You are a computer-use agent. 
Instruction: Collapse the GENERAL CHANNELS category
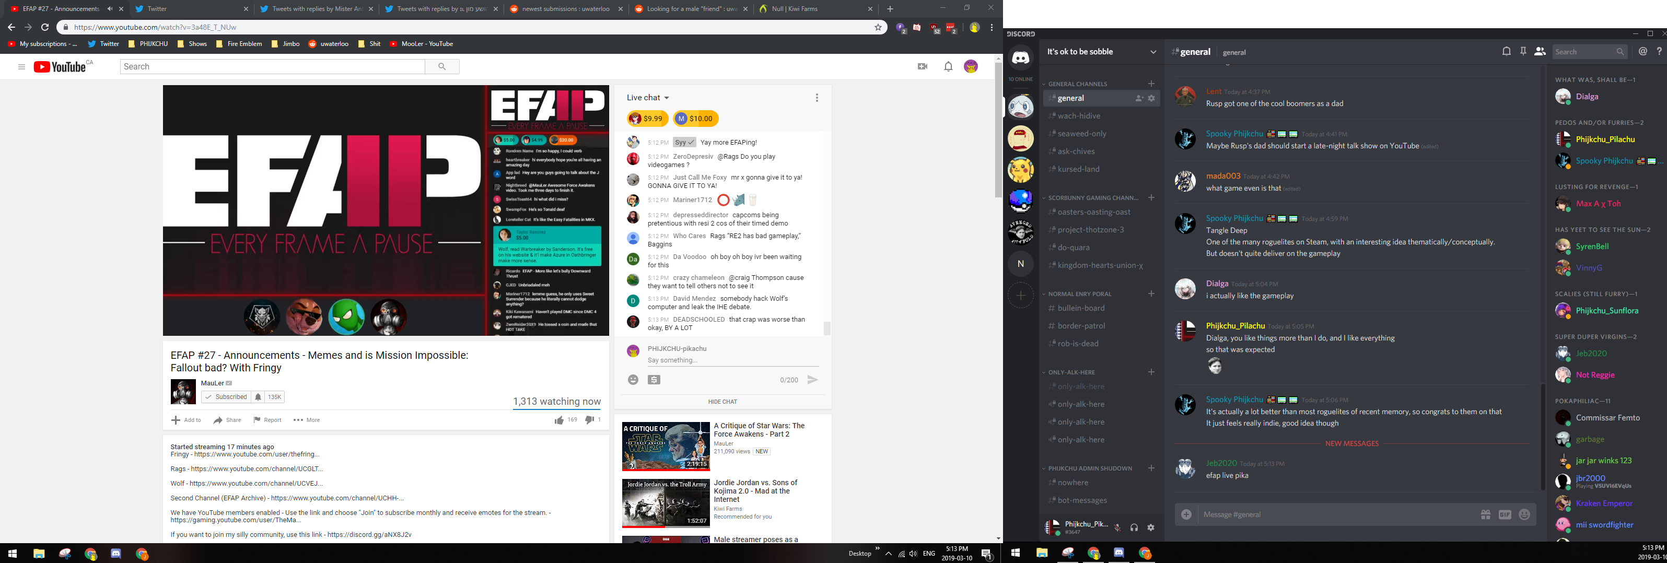(x=1078, y=84)
